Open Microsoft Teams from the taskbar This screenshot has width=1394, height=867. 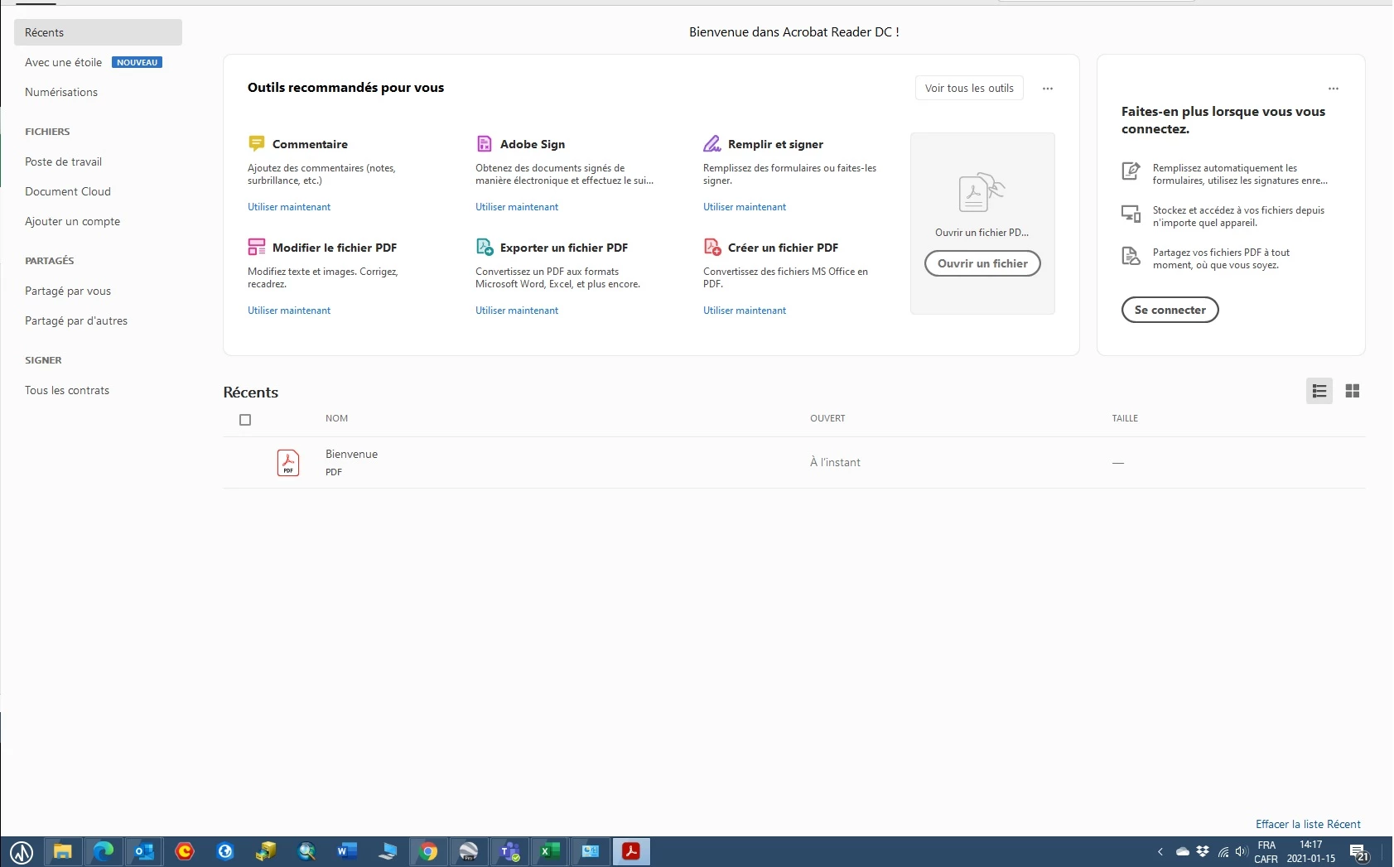(509, 851)
